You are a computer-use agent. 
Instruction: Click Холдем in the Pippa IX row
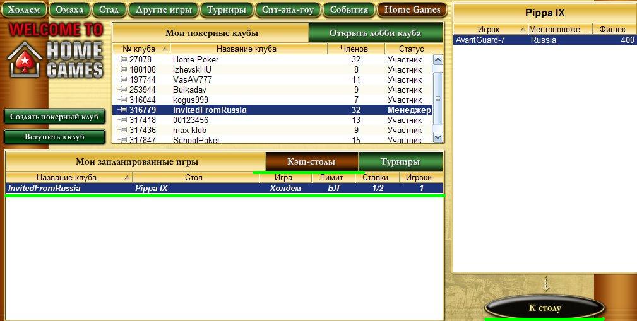tap(285, 189)
